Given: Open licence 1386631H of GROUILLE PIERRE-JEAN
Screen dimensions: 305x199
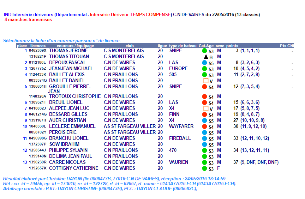Looking at the screenshot, I should [x=38, y=86].
